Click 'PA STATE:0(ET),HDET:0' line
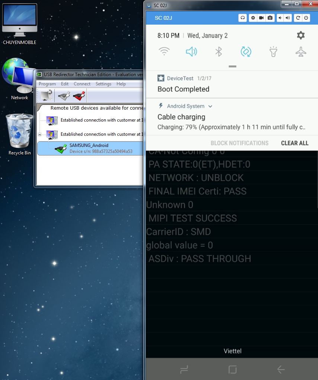 200,164
